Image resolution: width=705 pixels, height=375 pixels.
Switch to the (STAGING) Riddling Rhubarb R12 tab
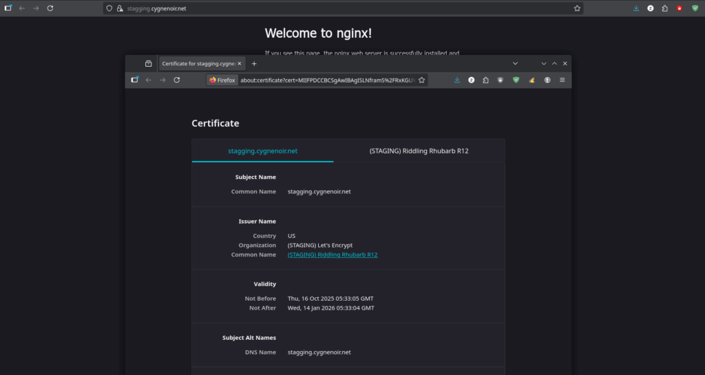click(419, 151)
